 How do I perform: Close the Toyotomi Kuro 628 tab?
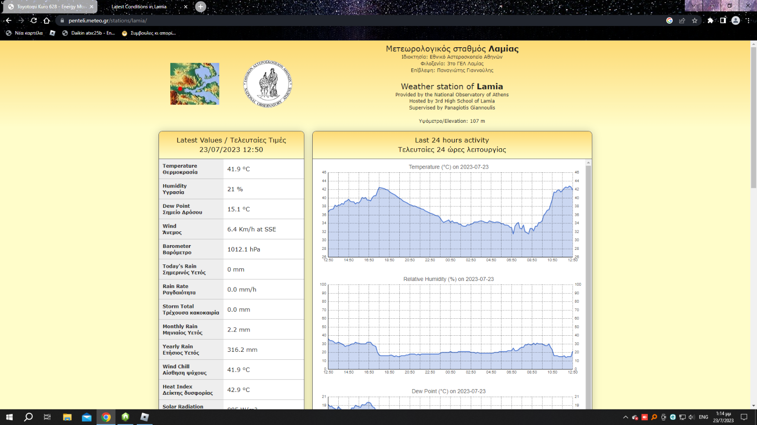pyautogui.click(x=92, y=7)
